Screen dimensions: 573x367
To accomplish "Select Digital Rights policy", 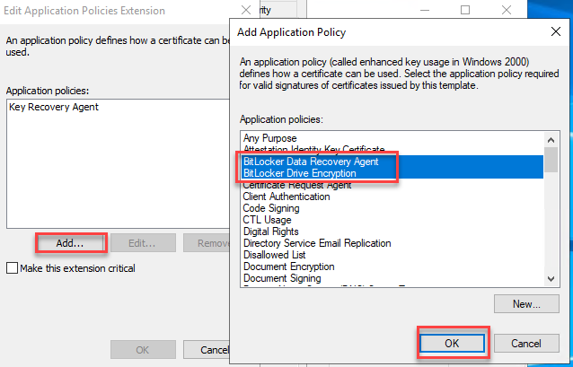I will pyautogui.click(x=271, y=232).
